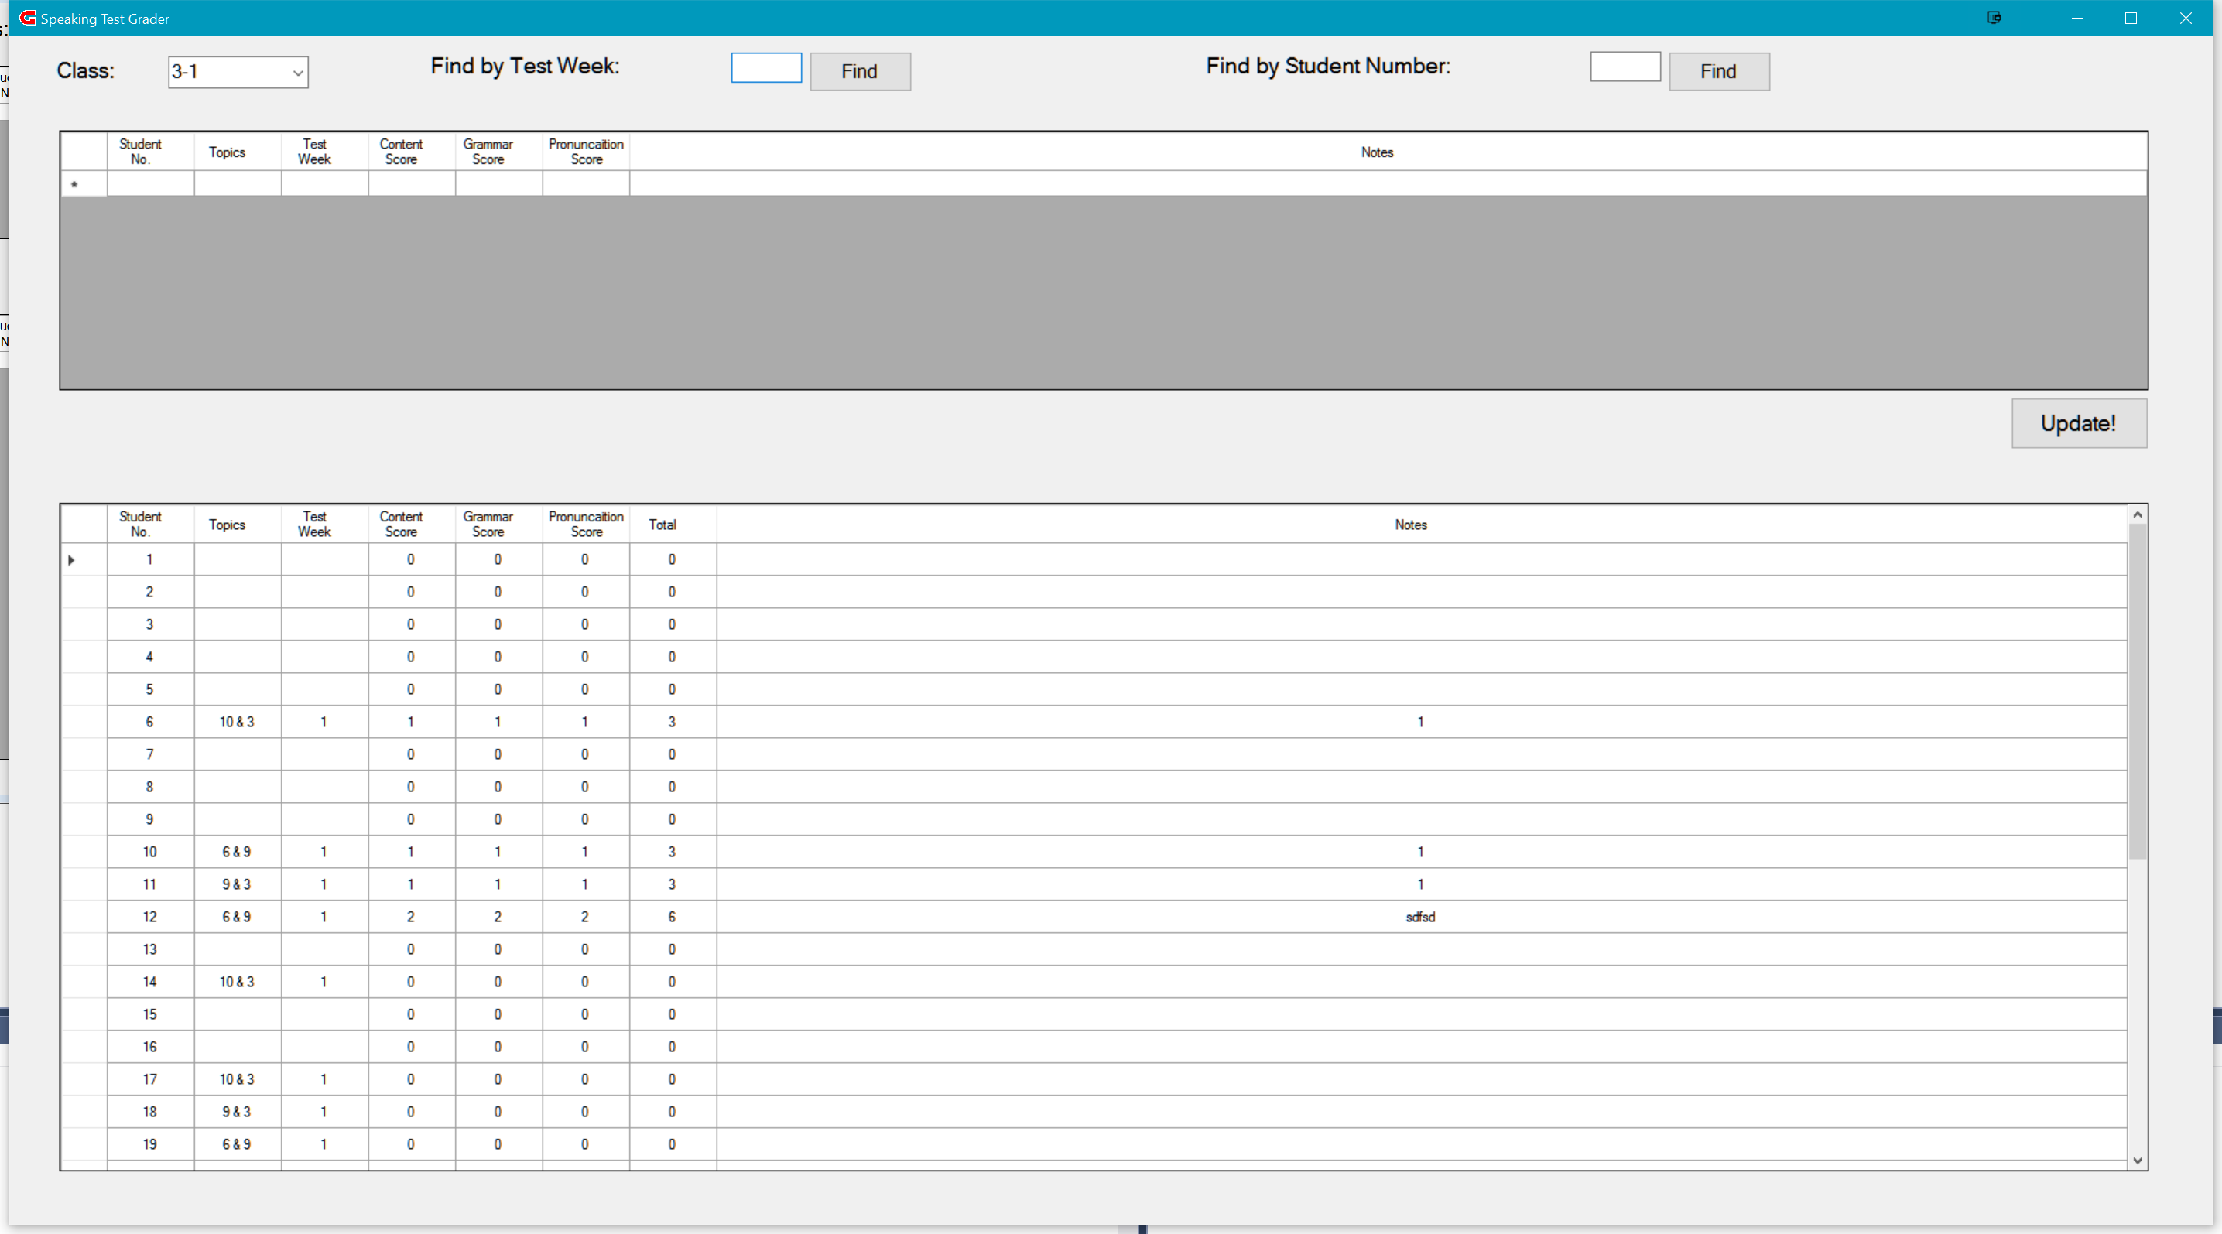Click Topics cell for student 12
2222x1234 pixels.
pyautogui.click(x=236, y=917)
